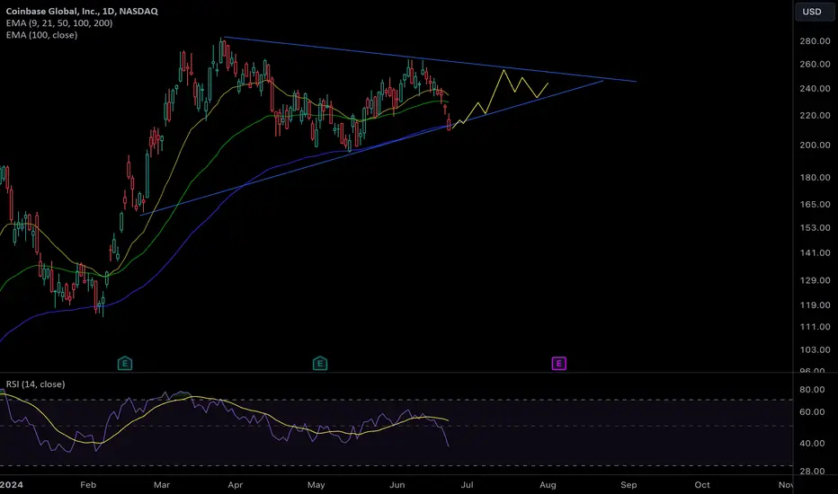
Task: Click the Aug label on time axis
Action: click(548, 485)
